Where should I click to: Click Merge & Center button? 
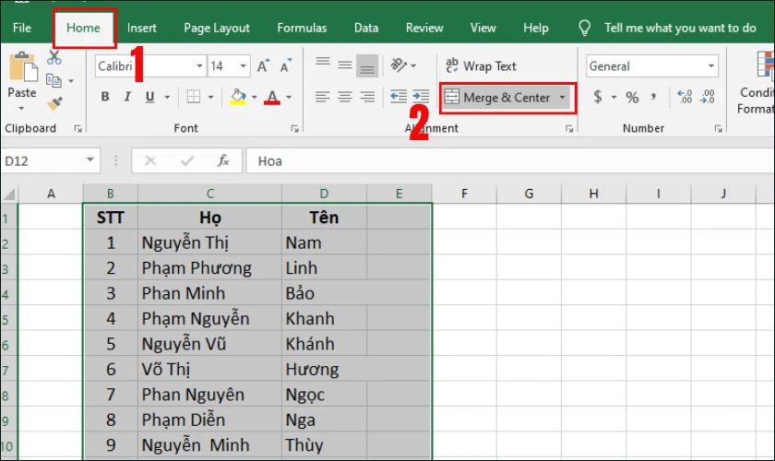[x=497, y=98]
